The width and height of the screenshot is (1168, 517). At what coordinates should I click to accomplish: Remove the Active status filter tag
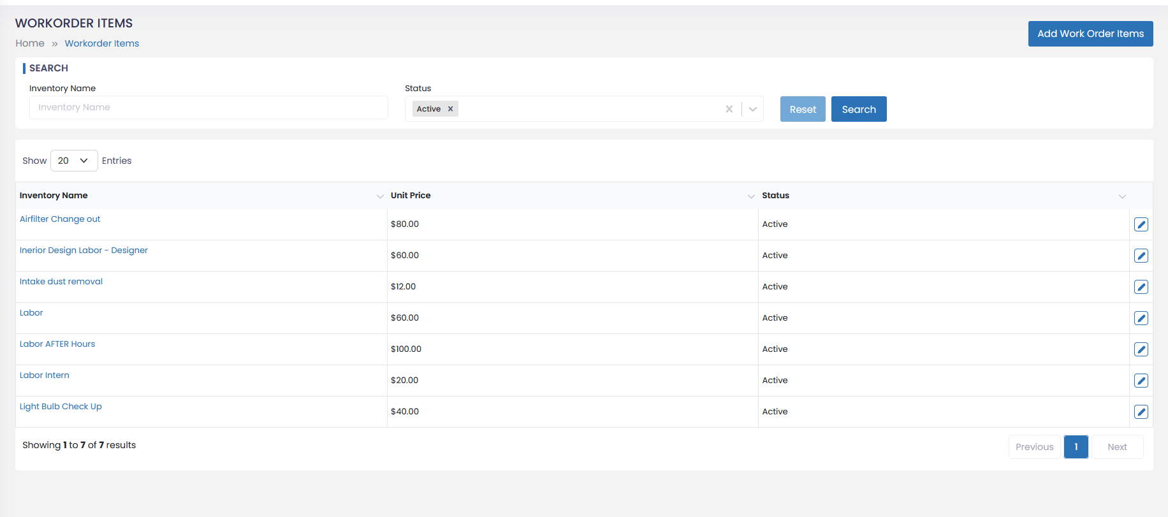(x=450, y=109)
